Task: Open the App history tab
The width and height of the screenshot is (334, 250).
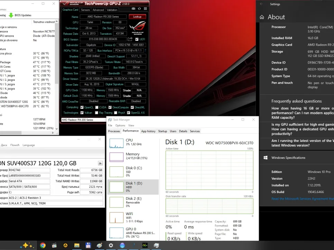Action: pyautogui.click(x=148, y=131)
